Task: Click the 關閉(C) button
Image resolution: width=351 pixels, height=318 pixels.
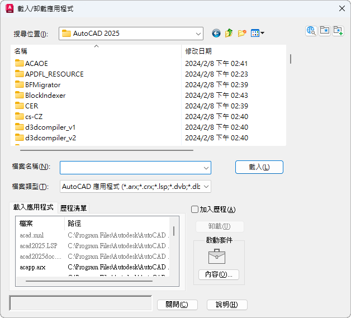Action: tap(177, 305)
